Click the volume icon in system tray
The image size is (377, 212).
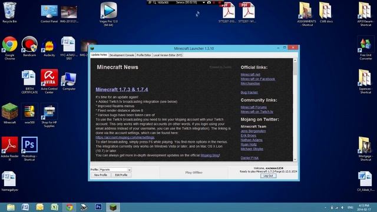[343, 207]
